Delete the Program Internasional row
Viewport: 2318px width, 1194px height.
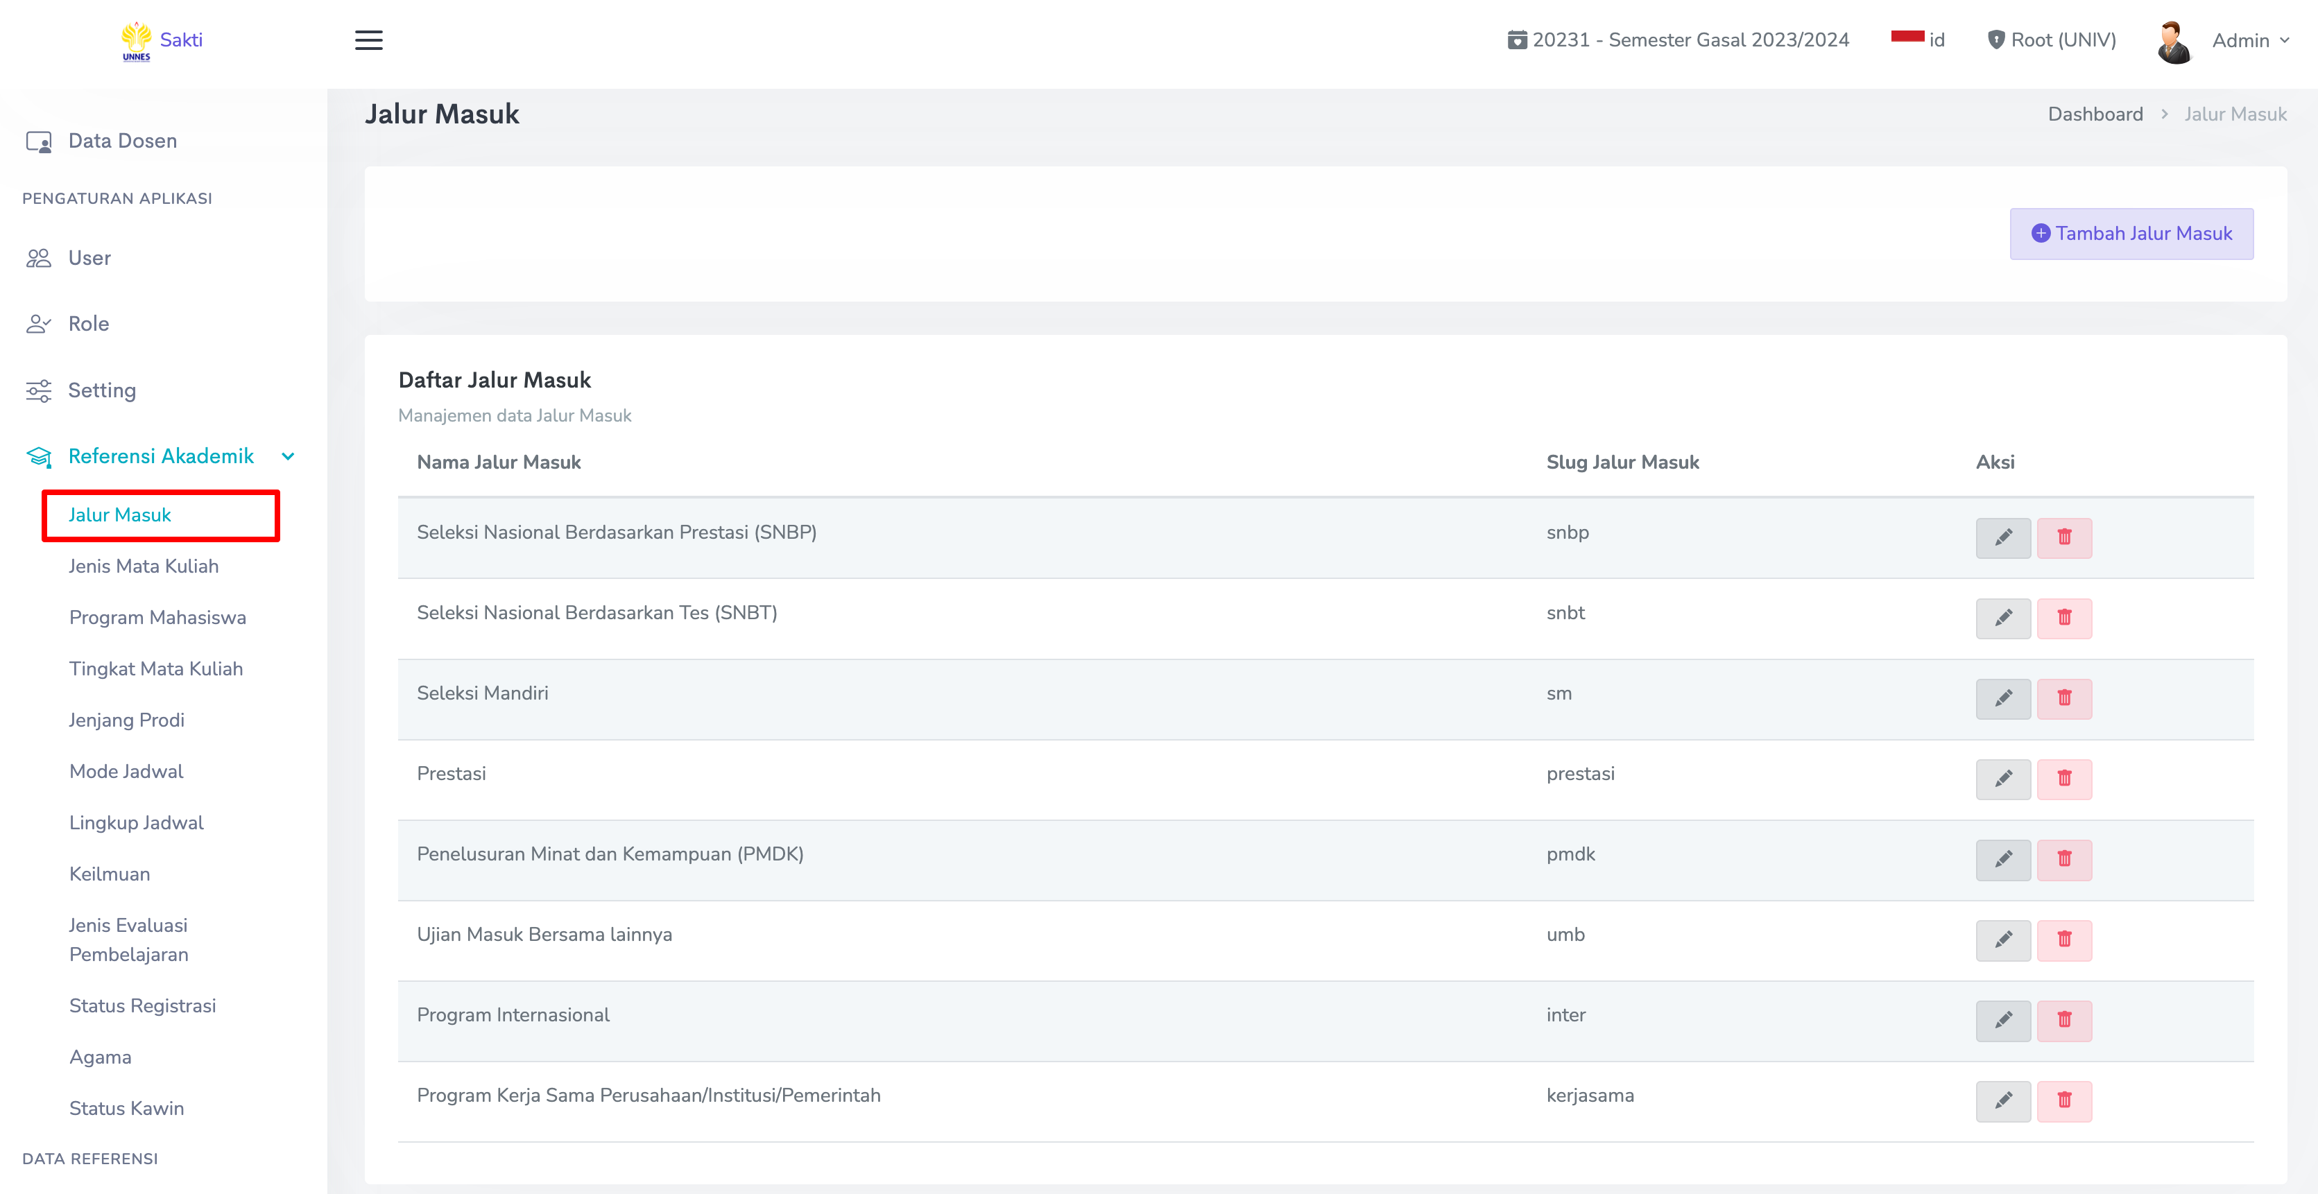click(2063, 1019)
